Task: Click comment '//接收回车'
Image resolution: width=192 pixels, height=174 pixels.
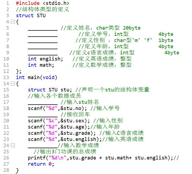Action: coord(75,115)
